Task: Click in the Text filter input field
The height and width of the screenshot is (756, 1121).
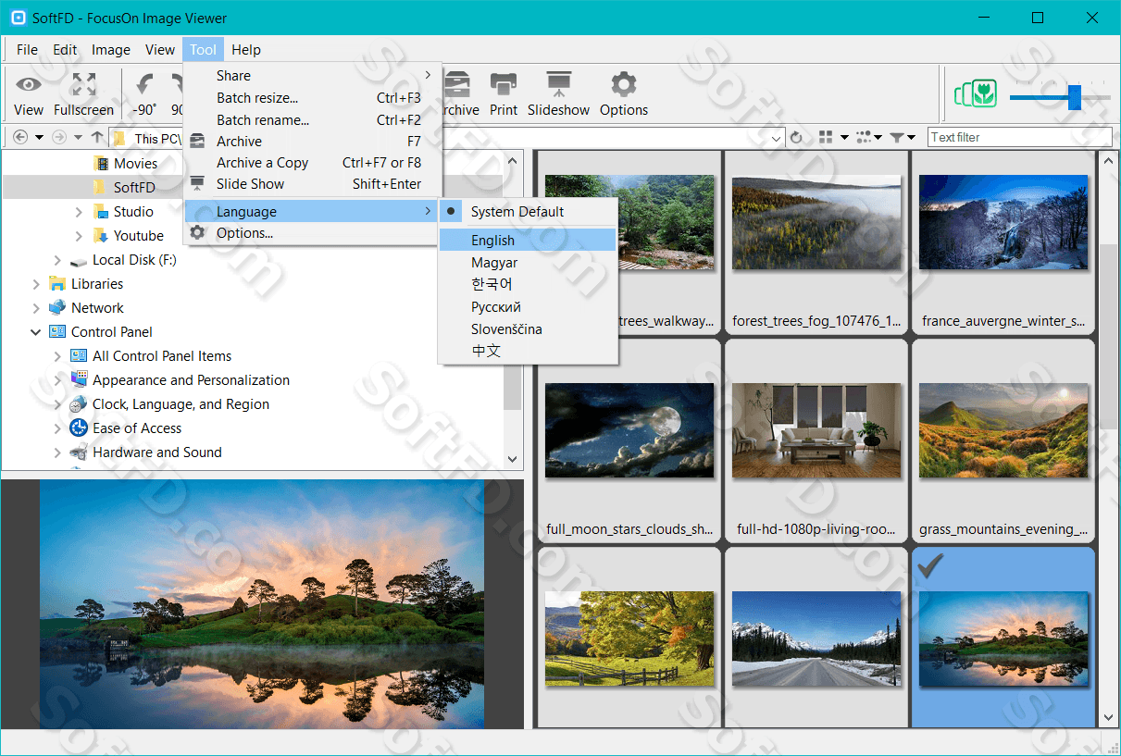Action: tap(1020, 137)
